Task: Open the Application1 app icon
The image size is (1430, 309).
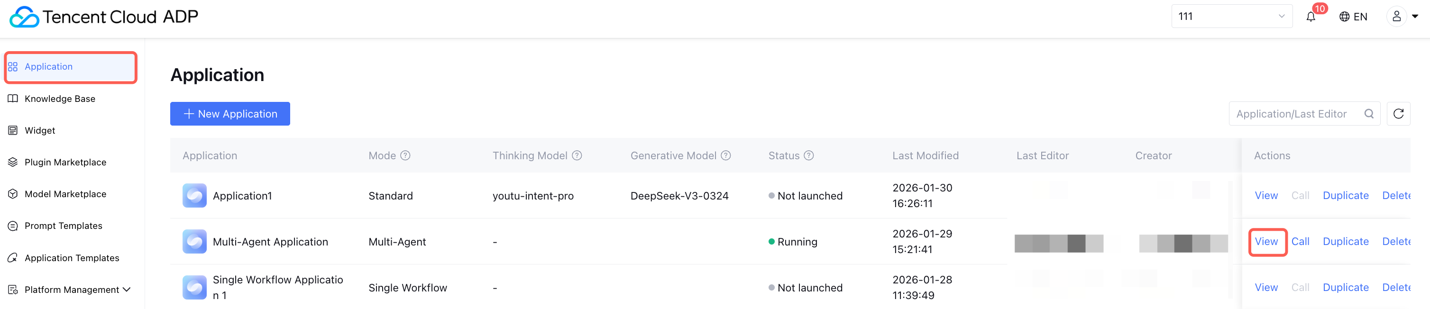Action: 194,195
